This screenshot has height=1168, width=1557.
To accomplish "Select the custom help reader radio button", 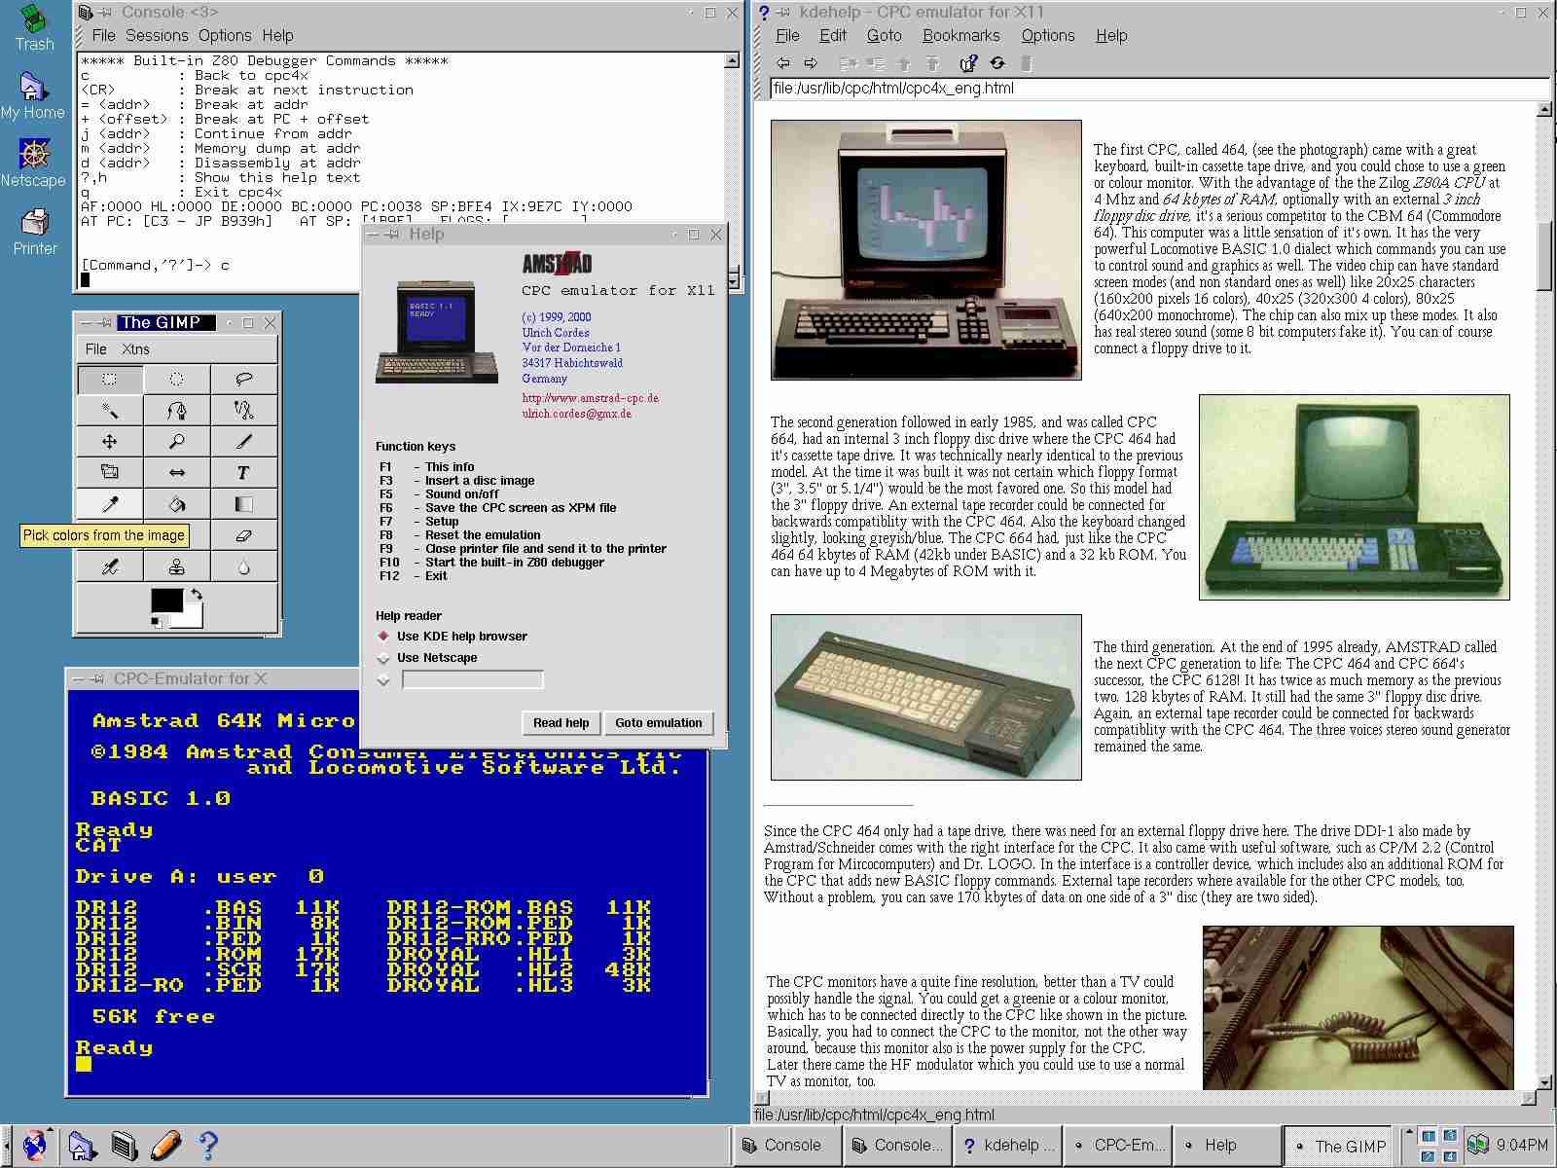I will [383, 679].
